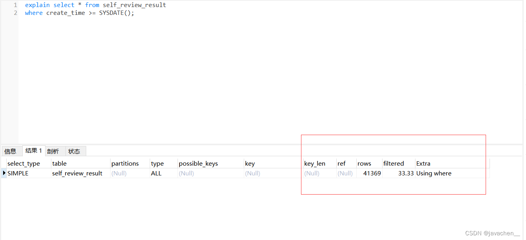The width and height of the screenshot is (526, 240).
Task: Open the 状态 tab
Action: coord(75,151)
